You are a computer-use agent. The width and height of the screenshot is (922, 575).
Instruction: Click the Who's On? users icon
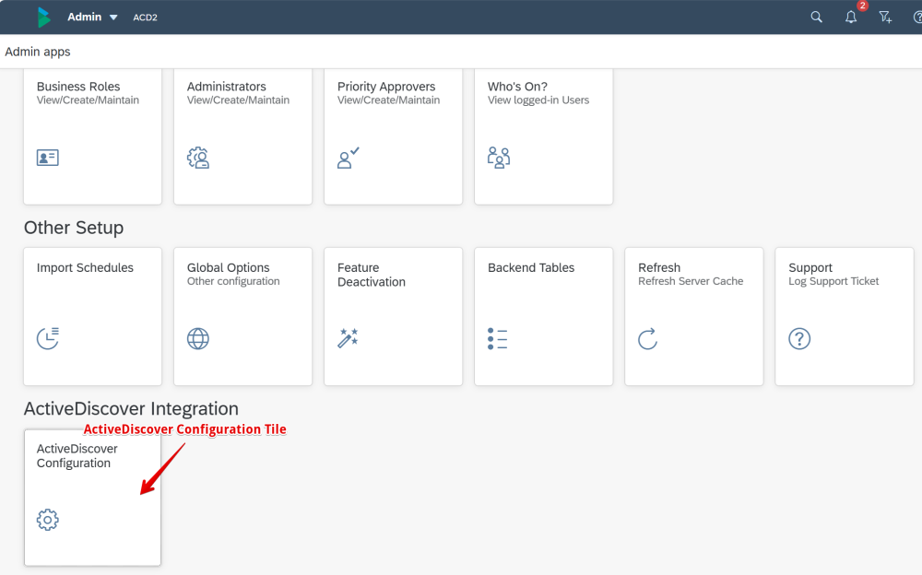pos(499,158)
